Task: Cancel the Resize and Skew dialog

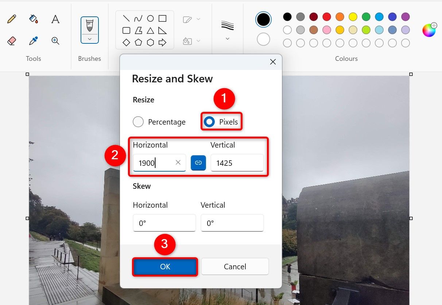Action: (234, 266)
